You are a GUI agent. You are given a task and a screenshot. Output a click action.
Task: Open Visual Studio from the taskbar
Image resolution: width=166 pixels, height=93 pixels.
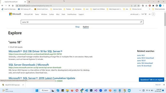click(96, 90)
